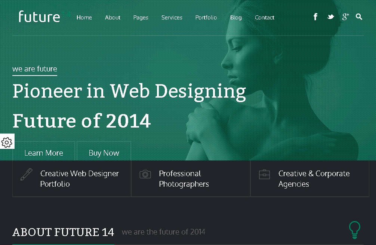
Task: Open the About menu item
Action: pyautogui.click(x=113, y=18)
